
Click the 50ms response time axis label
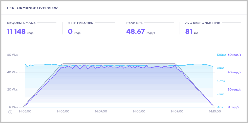(221, 81)
